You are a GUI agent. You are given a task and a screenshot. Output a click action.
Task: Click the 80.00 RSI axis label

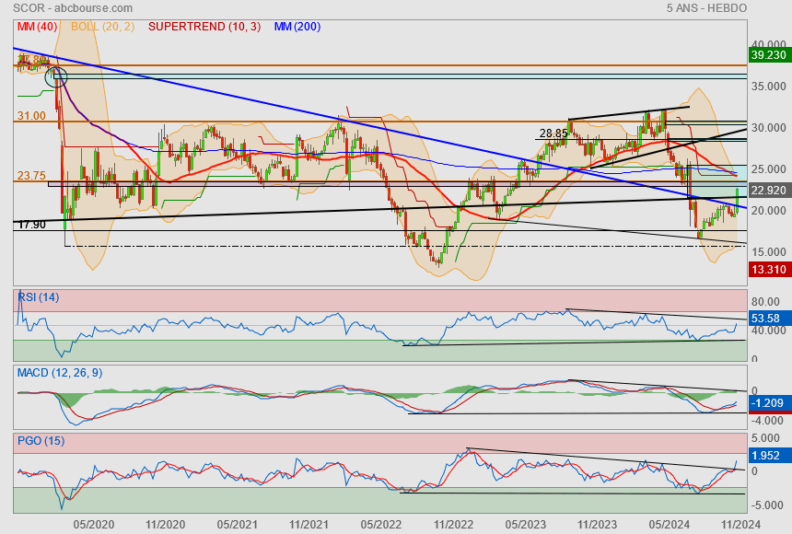coord(765,302)
